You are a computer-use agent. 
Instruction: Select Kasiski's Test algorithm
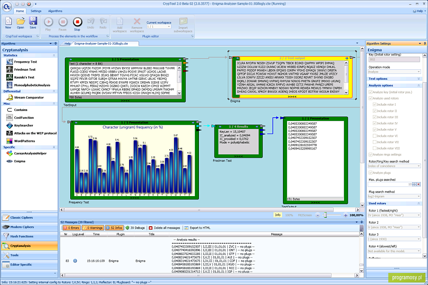click(x=24, y=77)
